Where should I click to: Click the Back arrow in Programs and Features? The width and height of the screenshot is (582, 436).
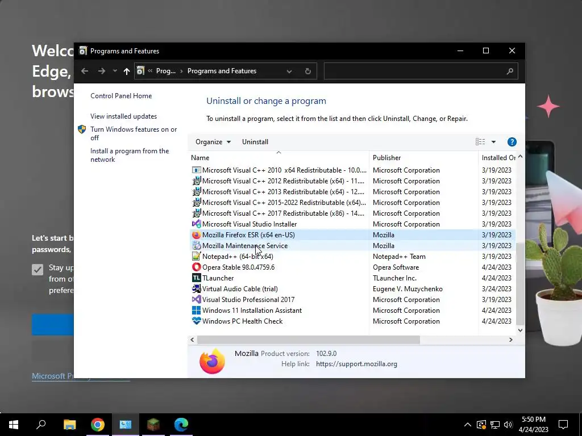pos(85,71)
